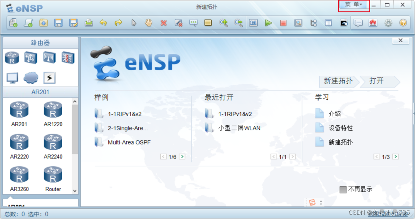Click the Save floppy disk icon
This screenshot has width=415, height=219.
pos(59,23)
